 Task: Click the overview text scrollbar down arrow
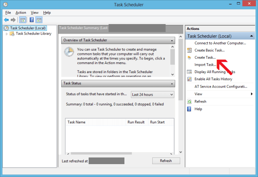coord(172,74)
